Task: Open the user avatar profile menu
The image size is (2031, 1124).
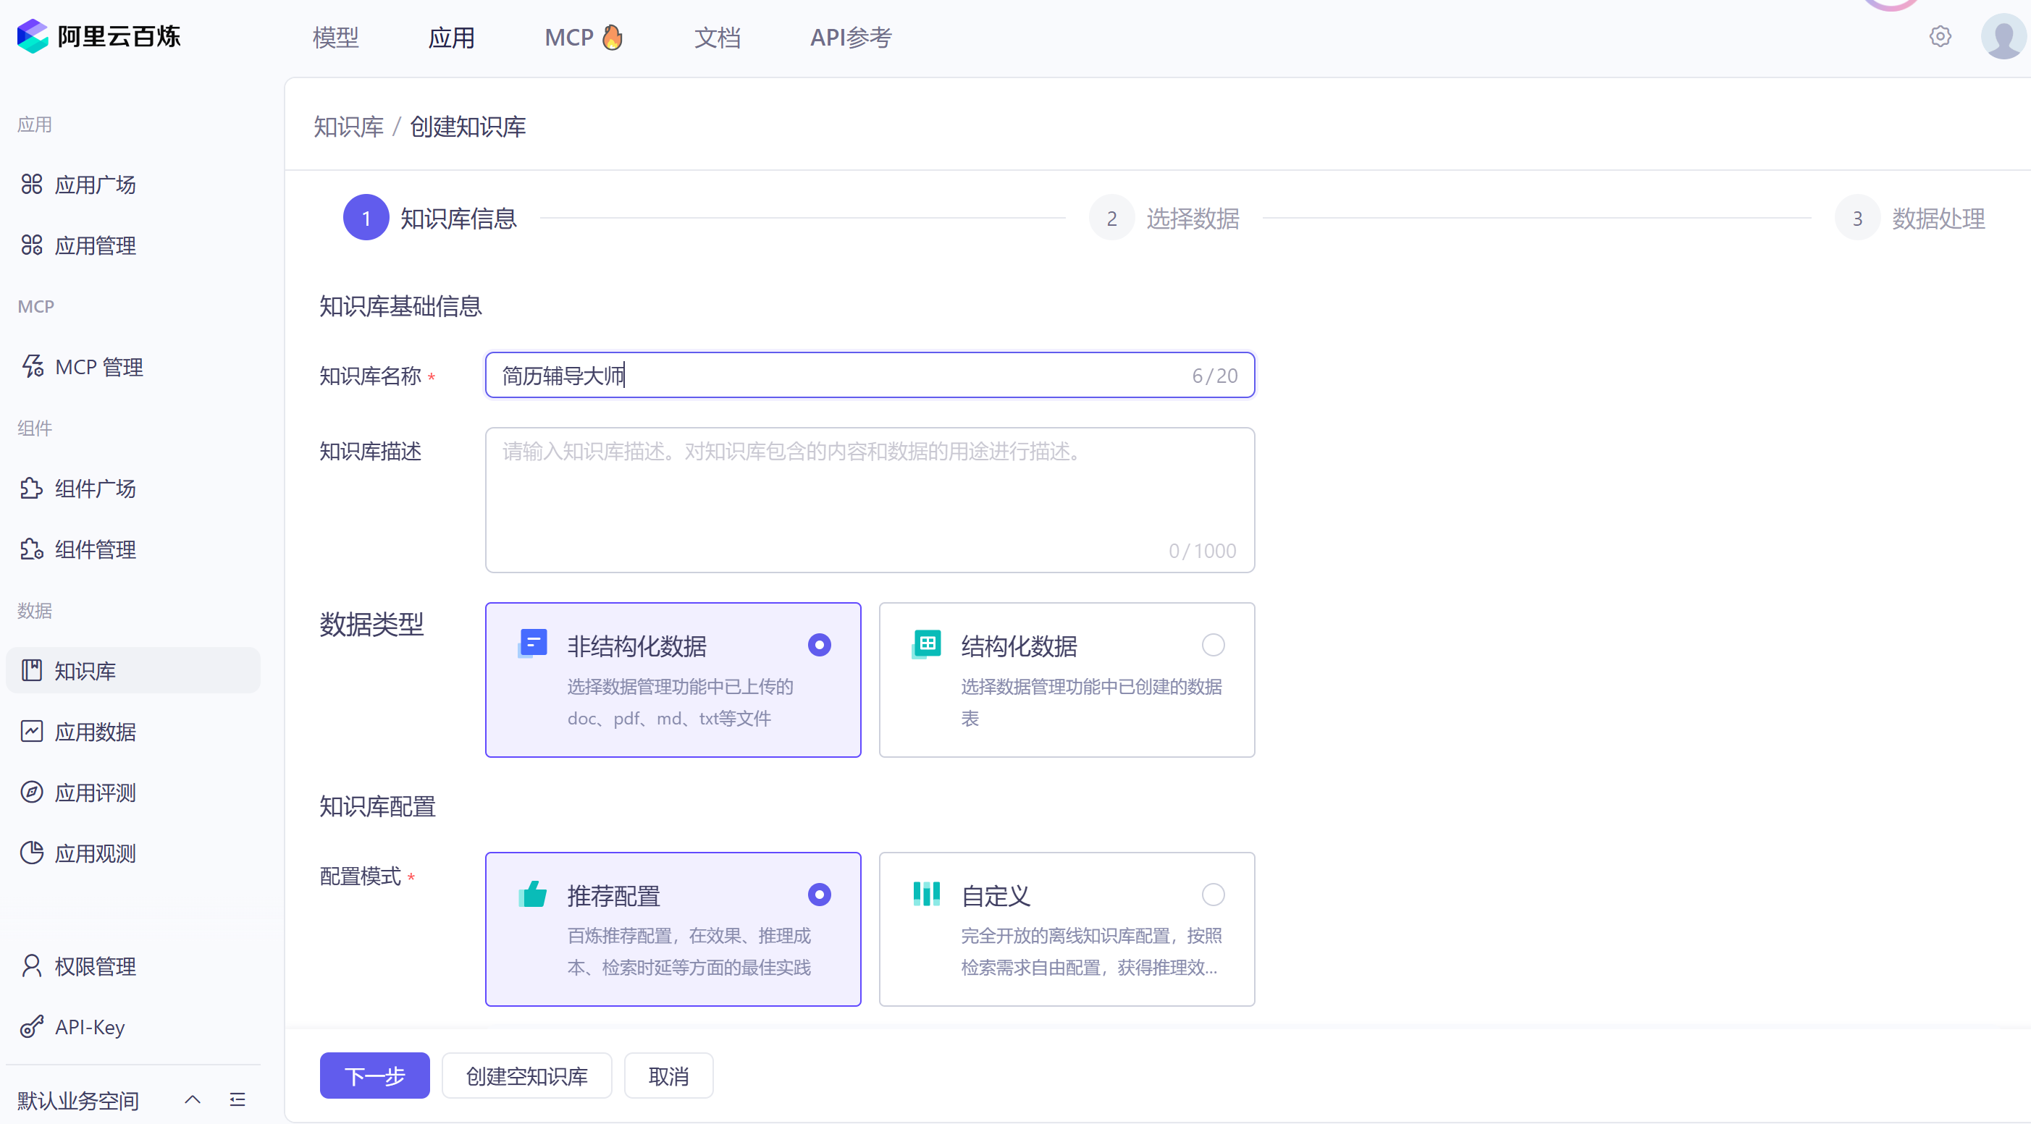Action: pyautogui.click(x=2003, y=36)
